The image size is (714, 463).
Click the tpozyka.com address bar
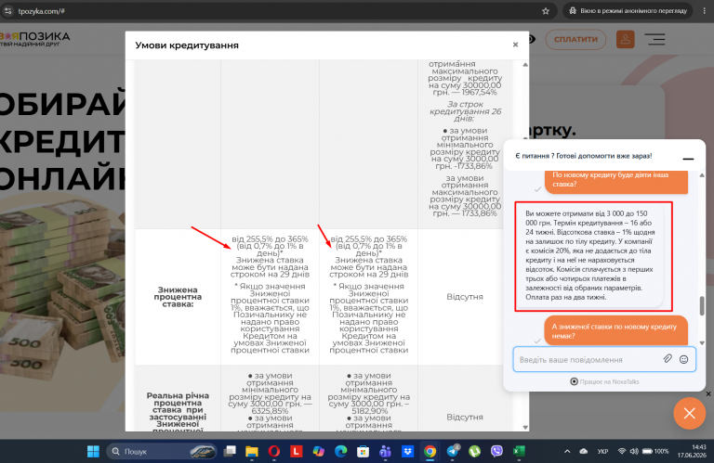[273, 11]
